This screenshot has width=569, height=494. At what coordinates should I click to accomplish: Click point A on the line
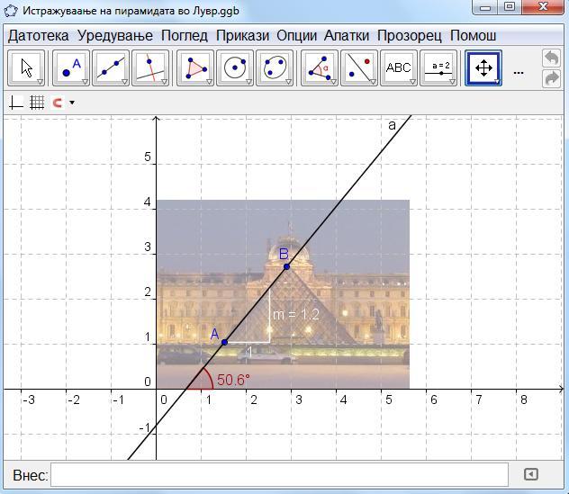pyautogui.click(x=224, y=342)
